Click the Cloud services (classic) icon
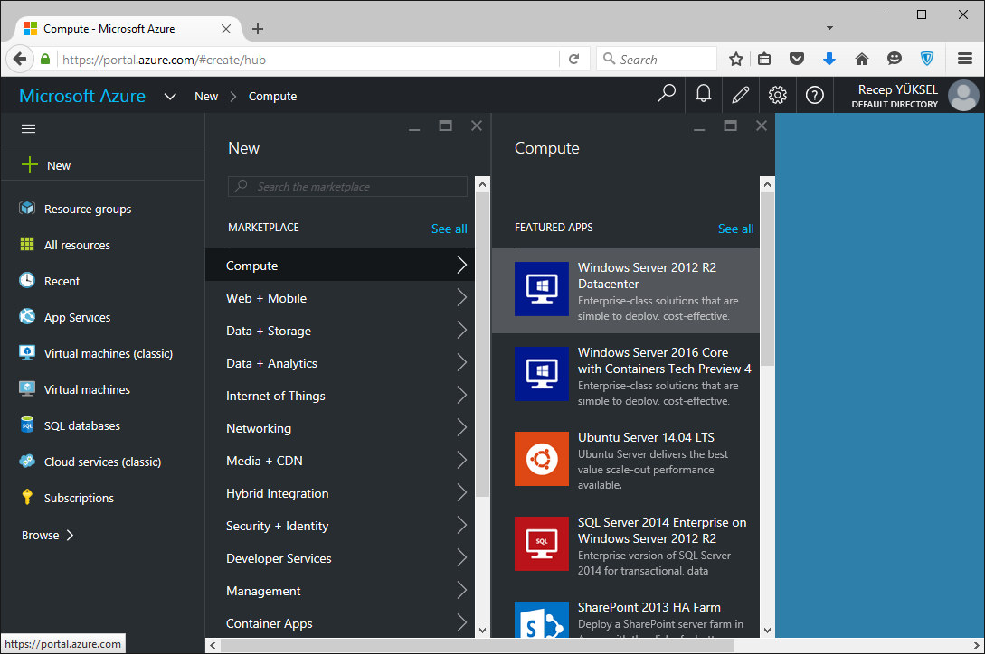 [27, 462]
